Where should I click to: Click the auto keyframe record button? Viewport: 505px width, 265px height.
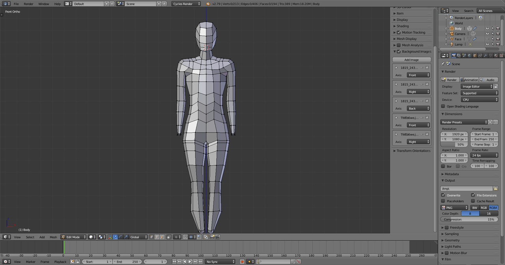pyautogui.click(x=242, y=262)
